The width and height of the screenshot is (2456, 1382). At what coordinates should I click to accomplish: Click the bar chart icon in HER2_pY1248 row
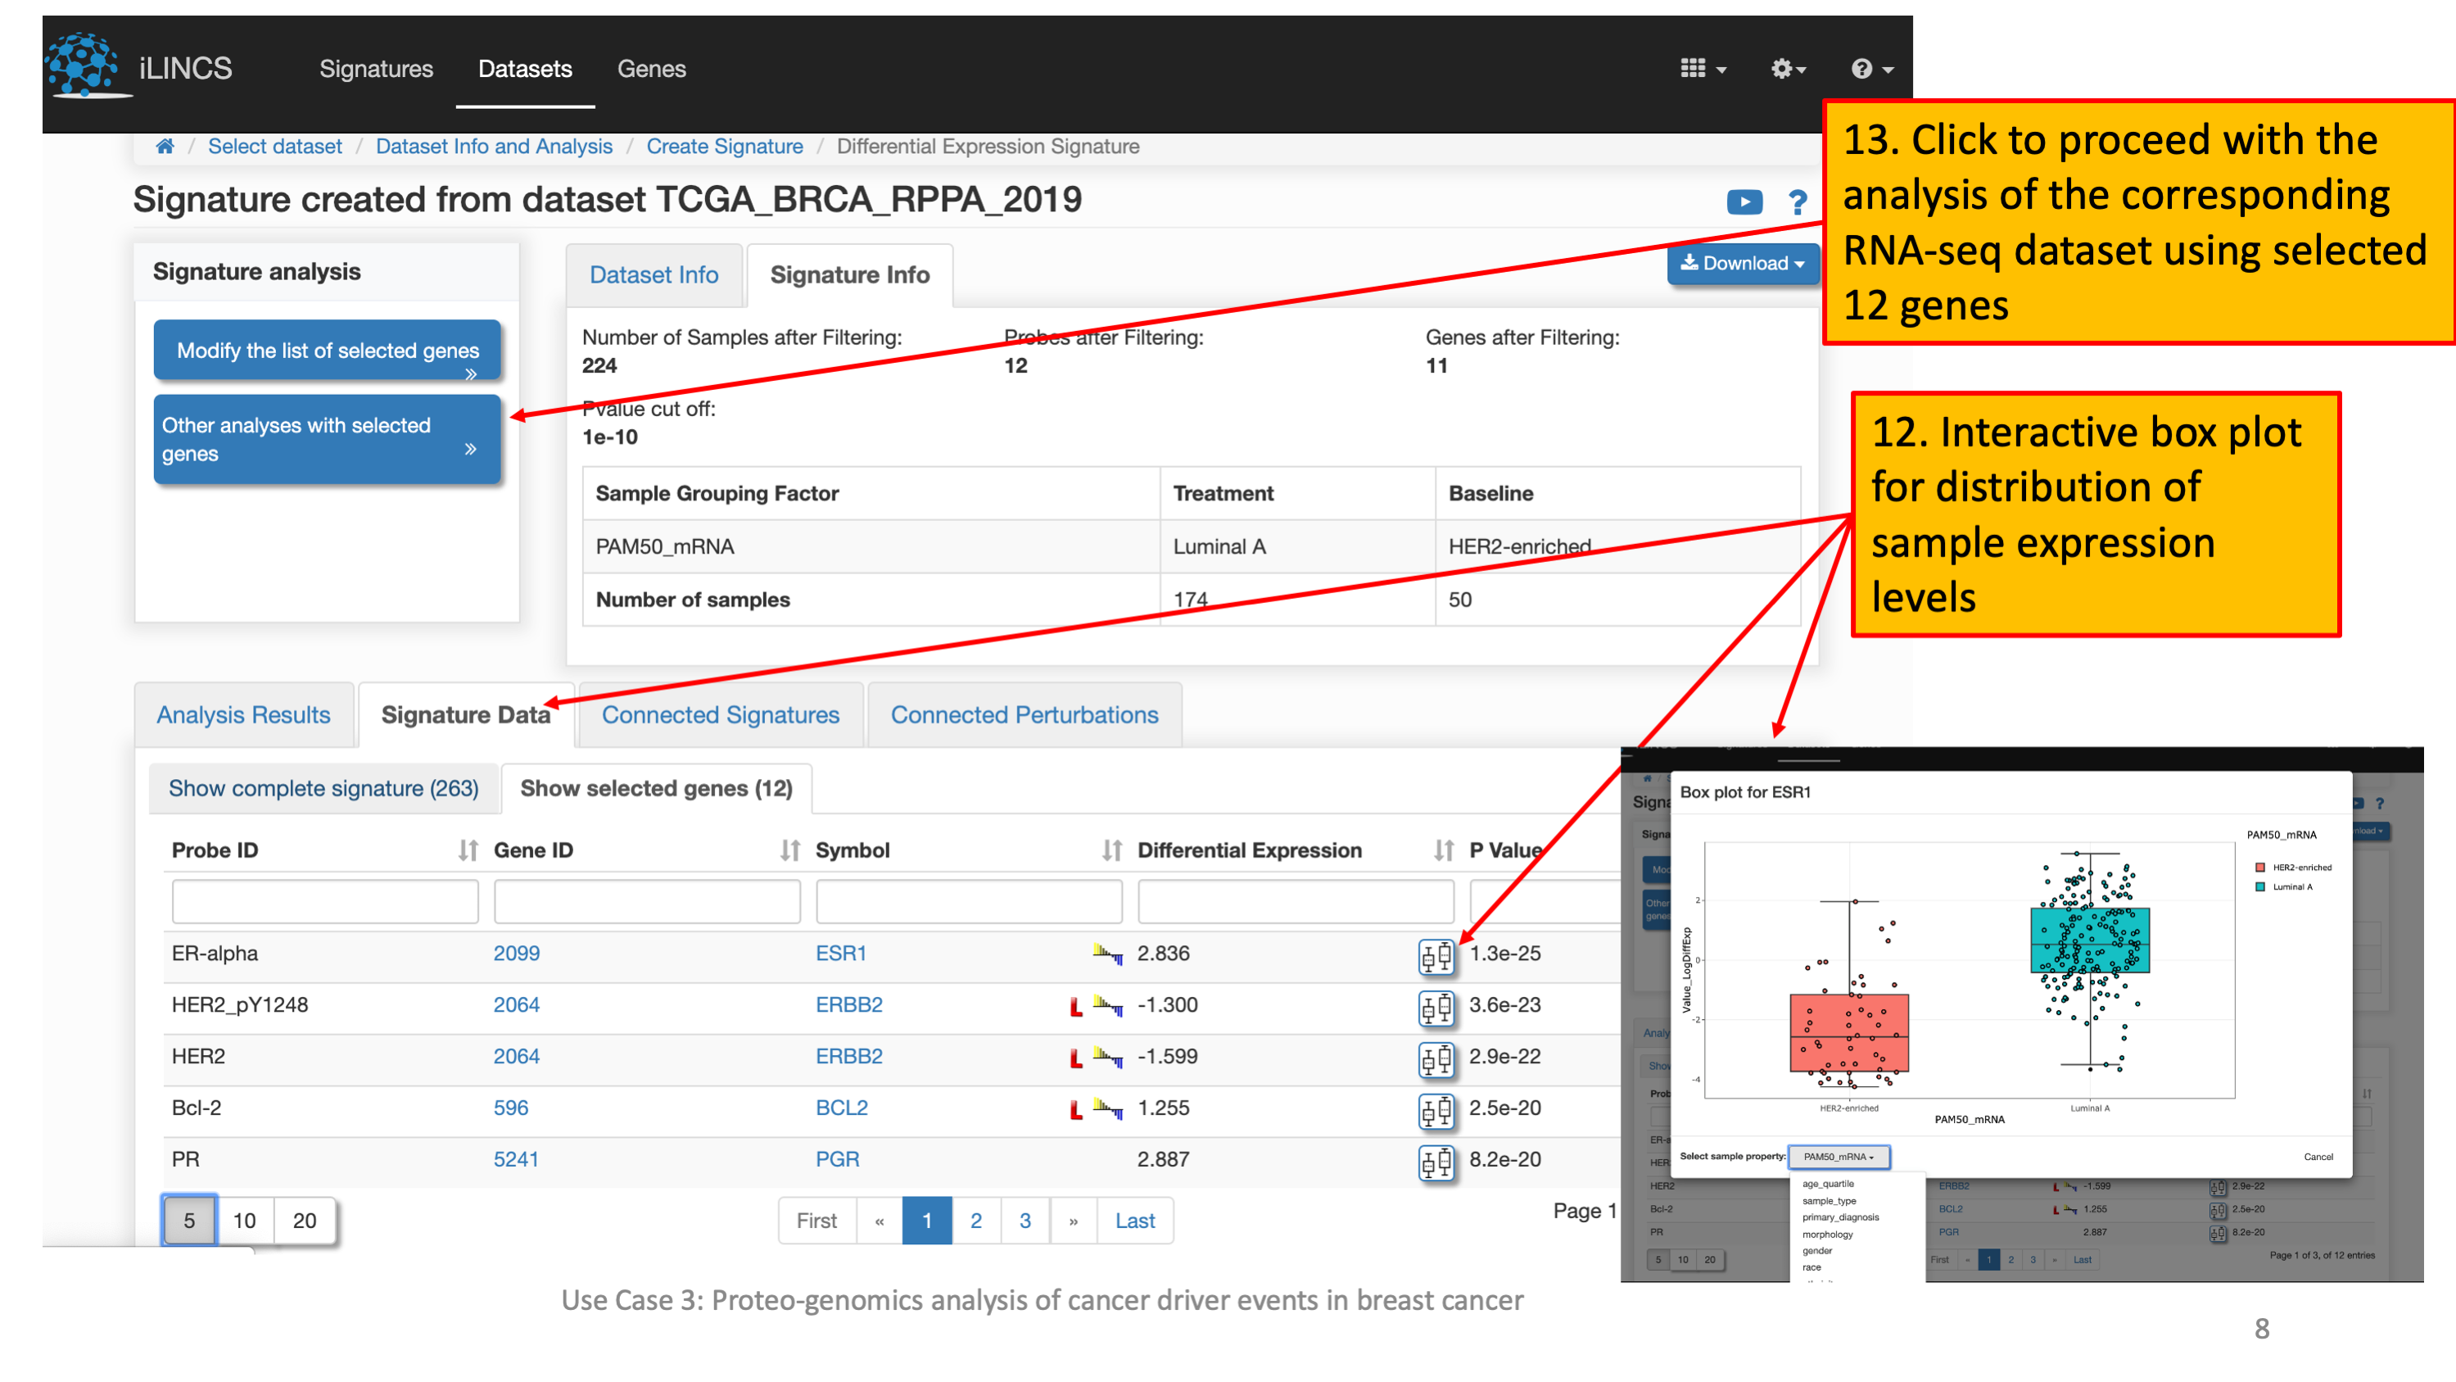click(1108, 1005)
